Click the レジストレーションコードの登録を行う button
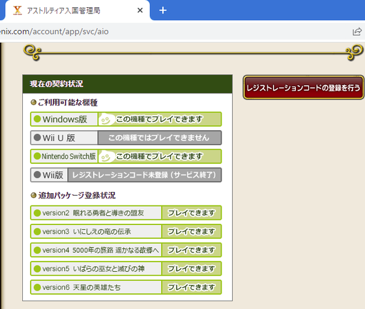Screen dimensions: 365x309 304,88
